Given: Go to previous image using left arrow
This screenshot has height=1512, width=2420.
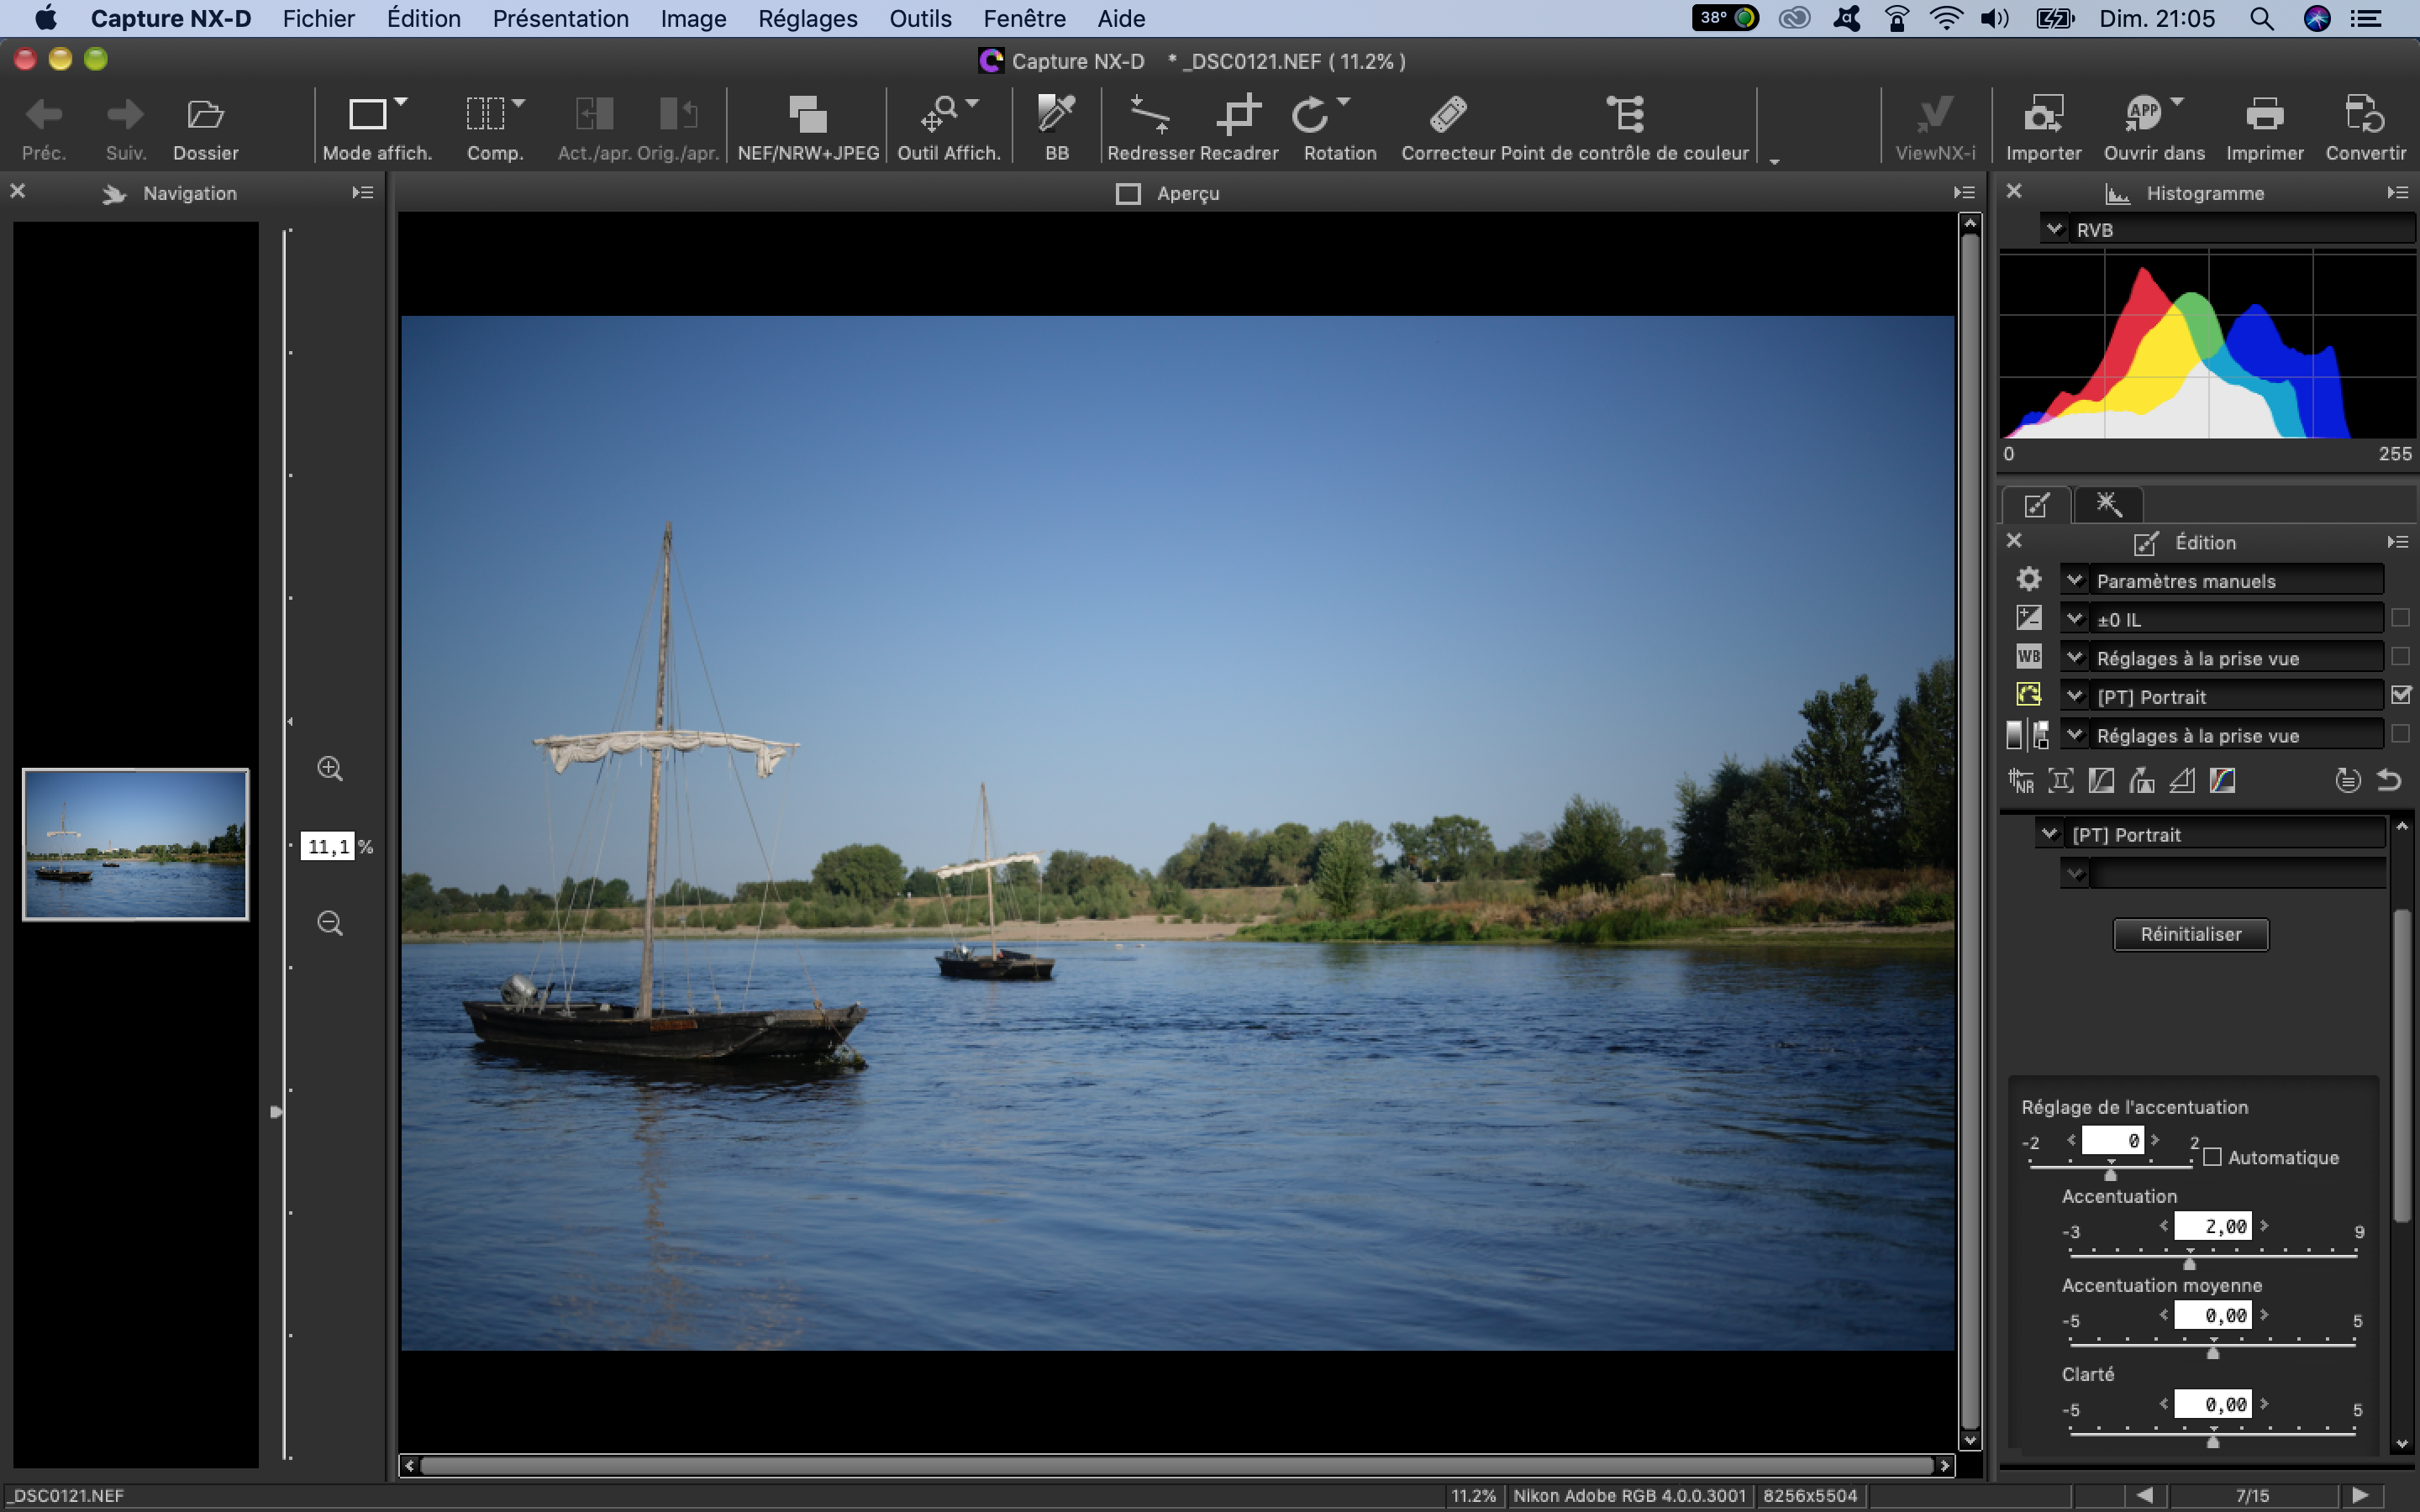Looking at the screenshot, I should pos(2144,1495).
